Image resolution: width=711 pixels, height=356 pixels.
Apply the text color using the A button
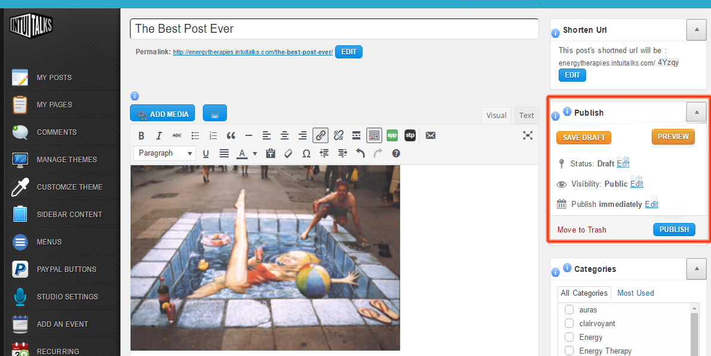point(242,154)
